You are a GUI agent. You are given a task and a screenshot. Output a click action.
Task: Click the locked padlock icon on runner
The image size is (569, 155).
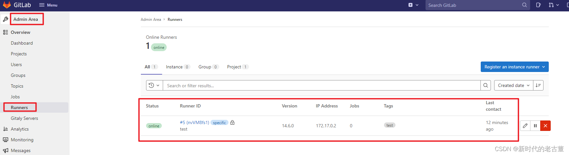[232, 122]
